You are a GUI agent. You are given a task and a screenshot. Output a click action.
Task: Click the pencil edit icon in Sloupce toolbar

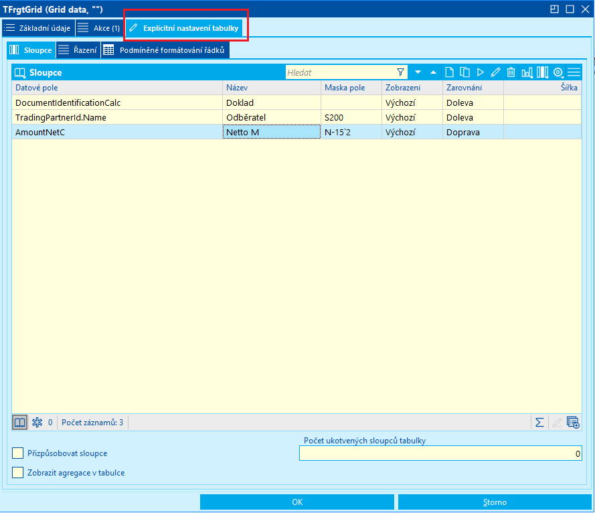pos(495,72)
